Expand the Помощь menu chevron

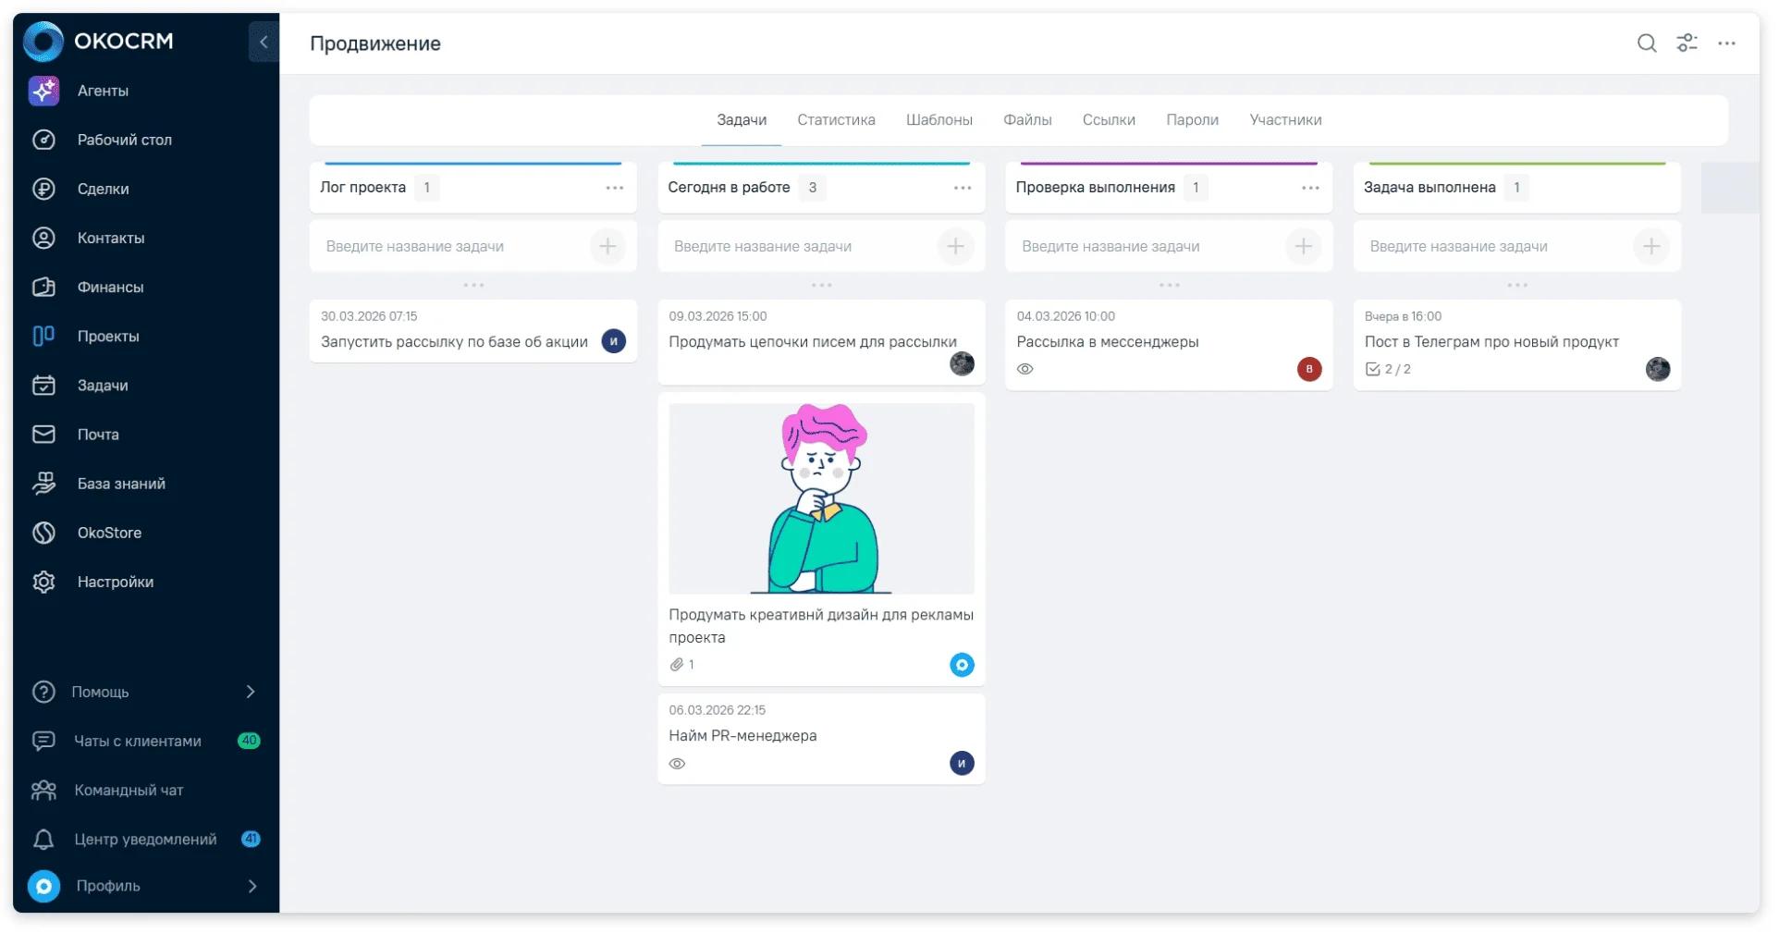[x=251, y=692]
